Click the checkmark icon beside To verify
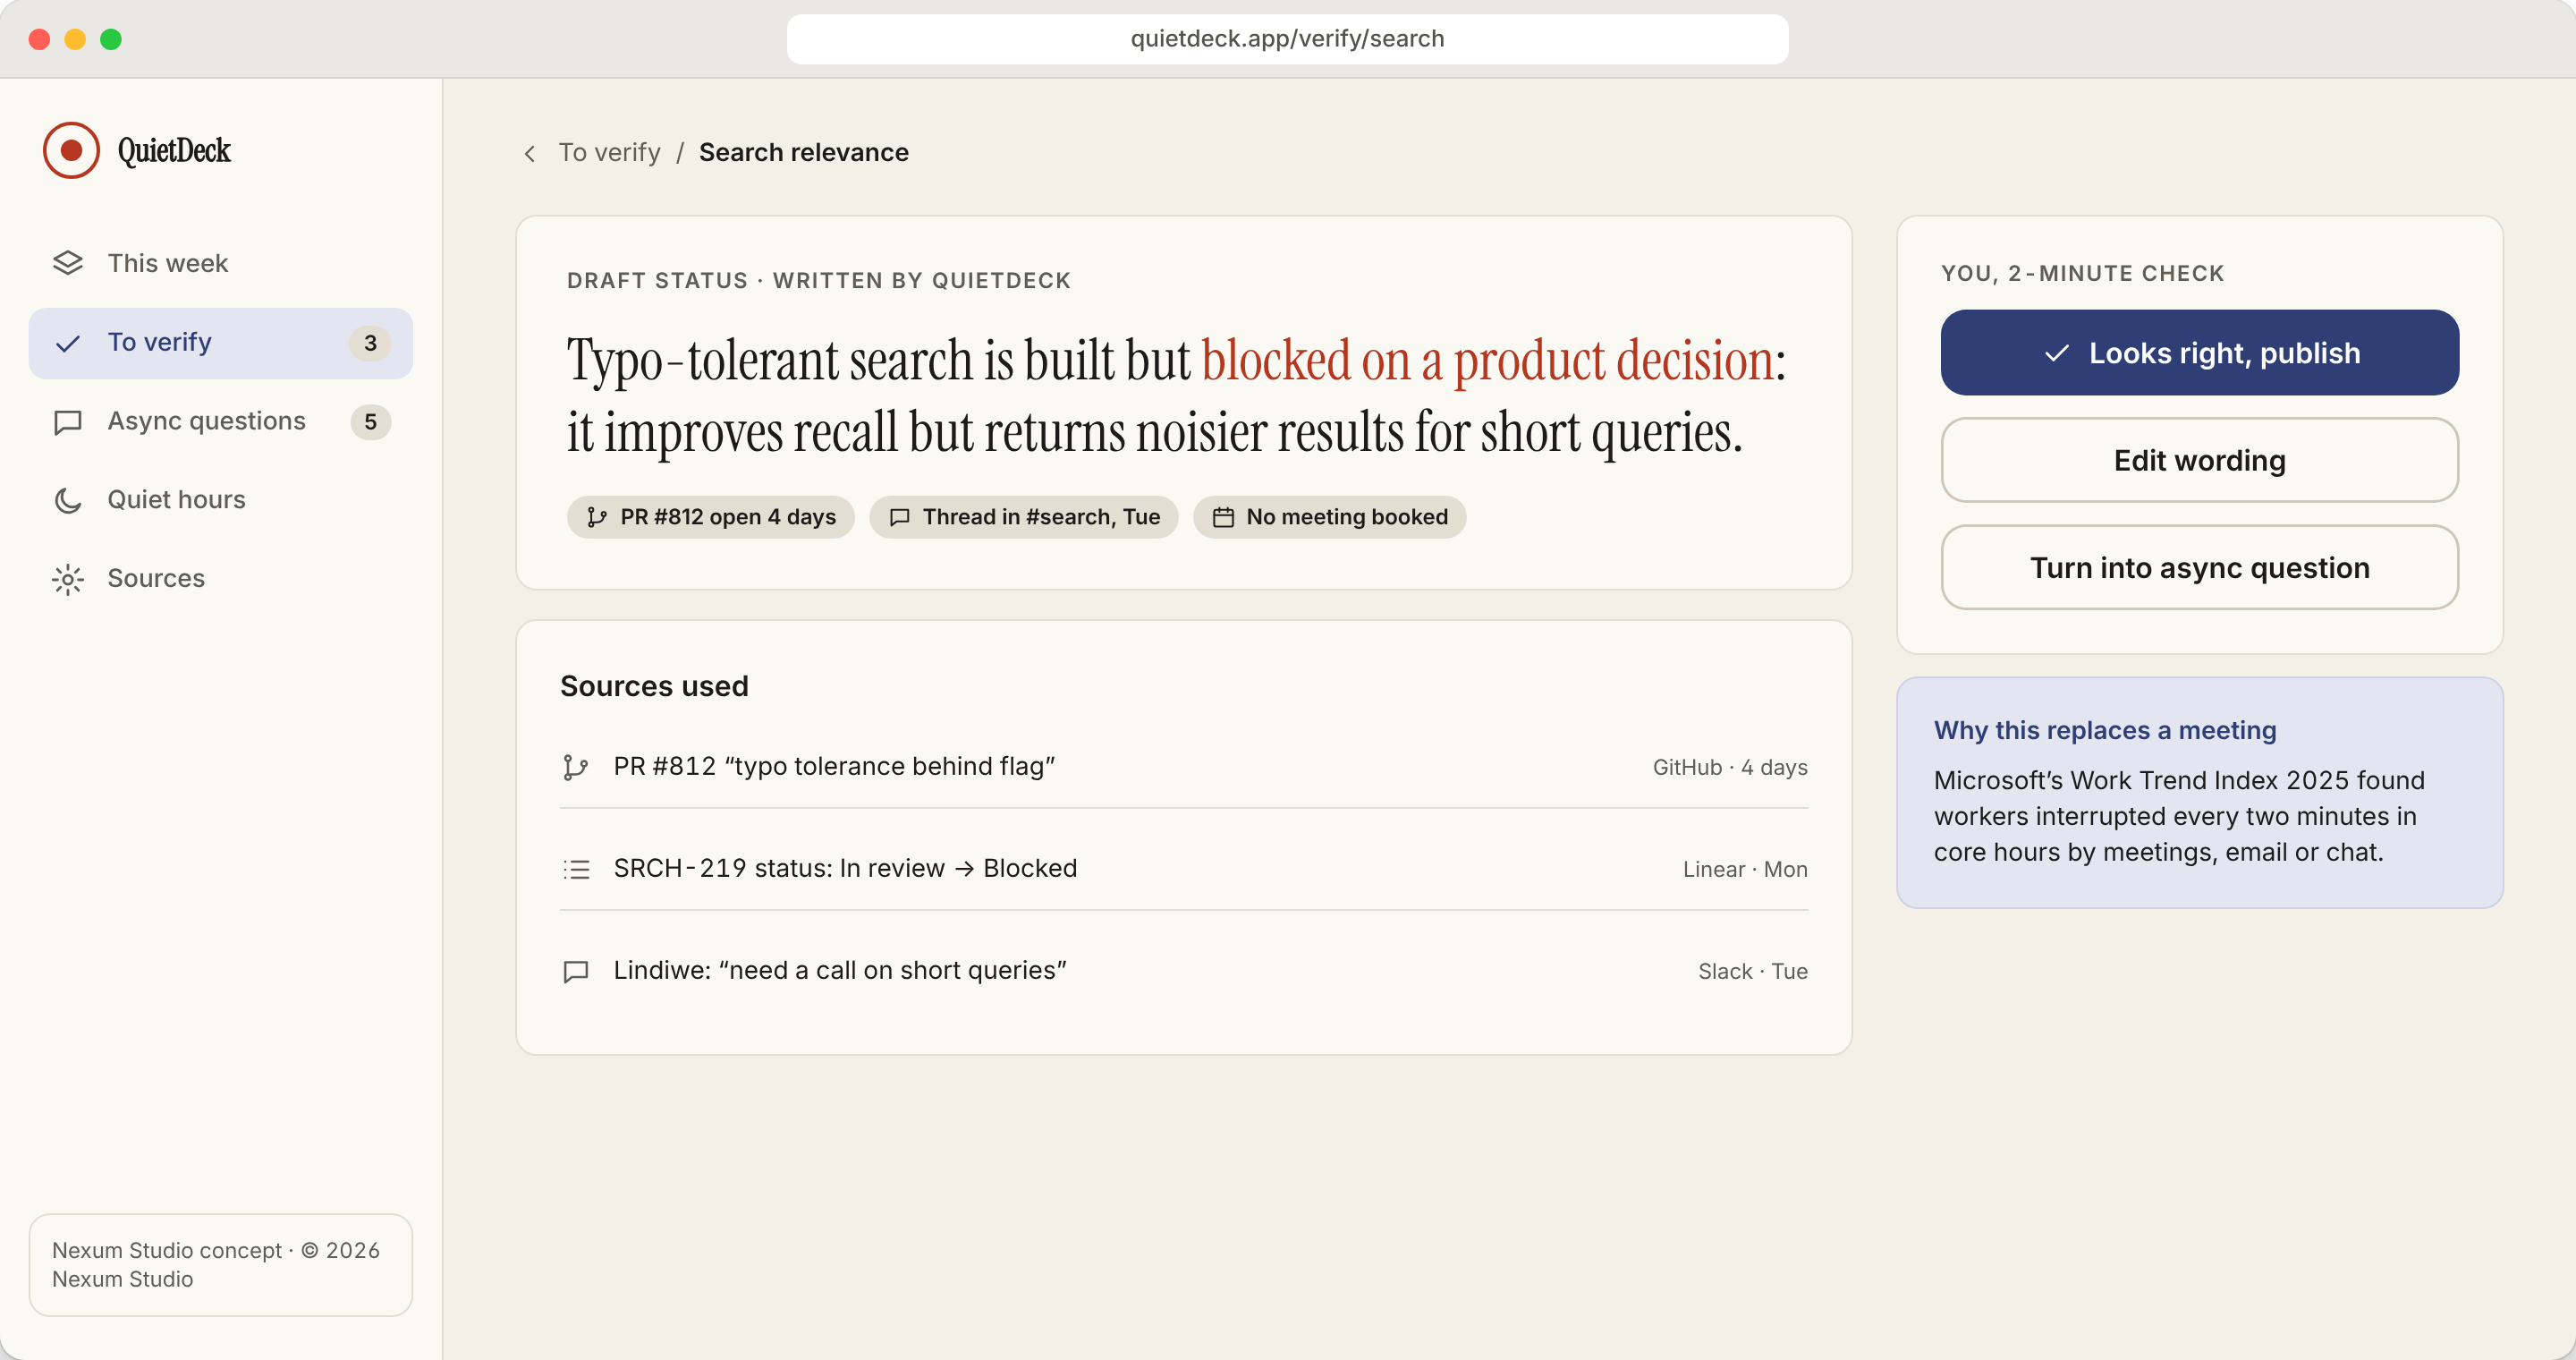Screen dimensions: 2576x1360 coord(67,343)
